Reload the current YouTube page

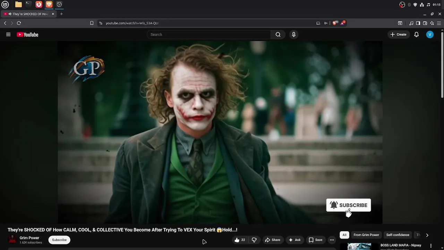19,23
